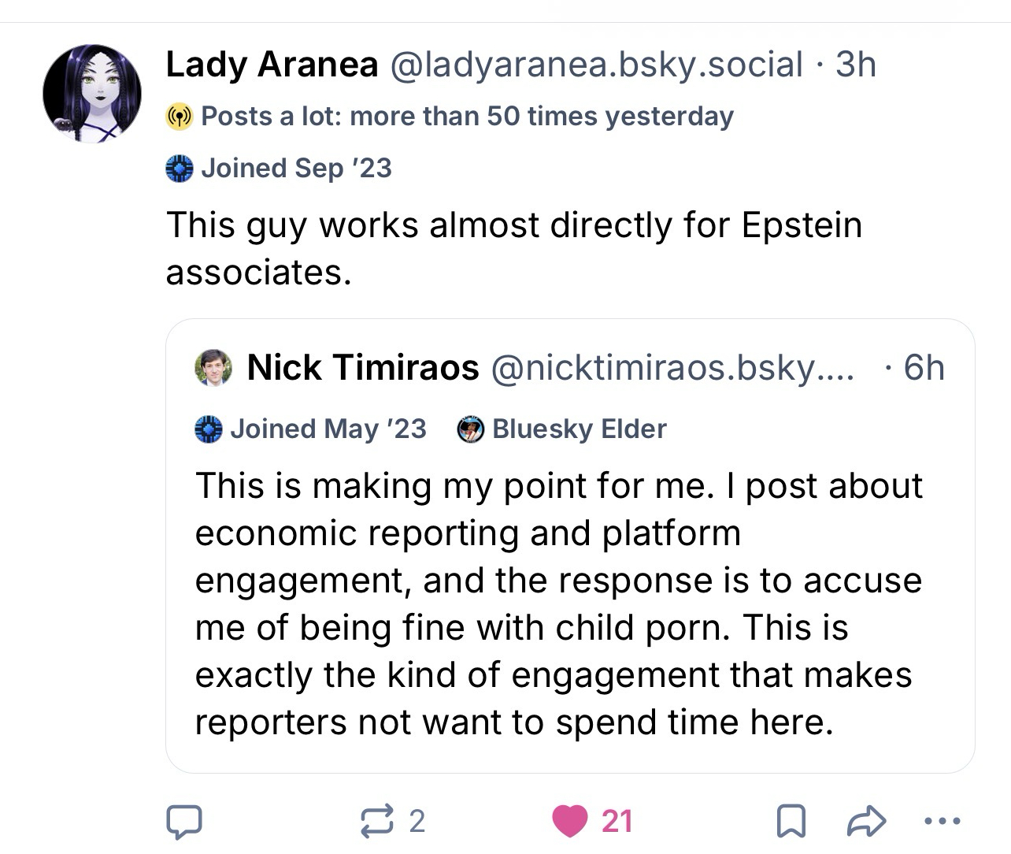Click the Lady Aranea display name
The width and height of the screenshot is (1011, 854).
tap(272, 65)
